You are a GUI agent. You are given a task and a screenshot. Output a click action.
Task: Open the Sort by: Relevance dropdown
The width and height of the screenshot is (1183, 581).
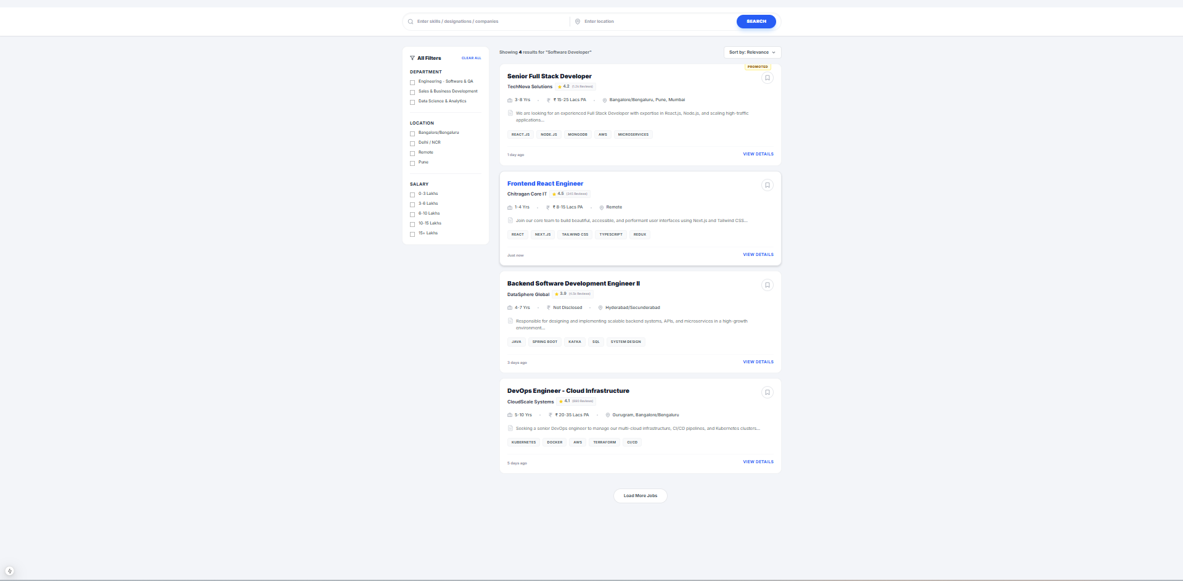[x=752, y=52]
